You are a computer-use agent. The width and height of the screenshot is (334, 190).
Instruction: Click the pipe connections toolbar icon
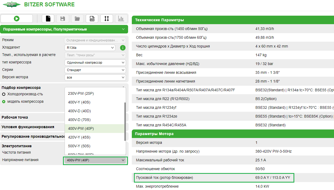tap(107, 19)
